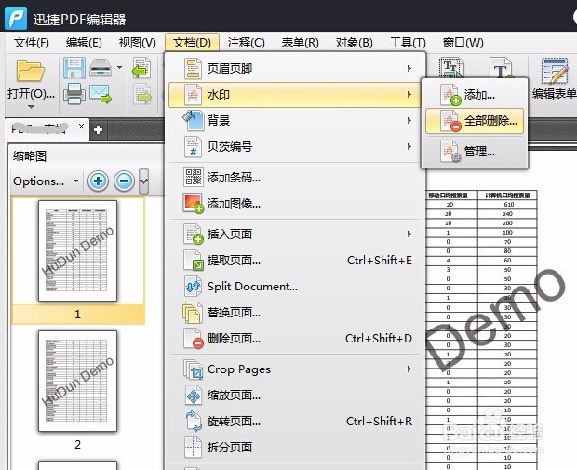Select 水印 menu item
Viewport: 577px width, 470px height.
coord(294,95)
